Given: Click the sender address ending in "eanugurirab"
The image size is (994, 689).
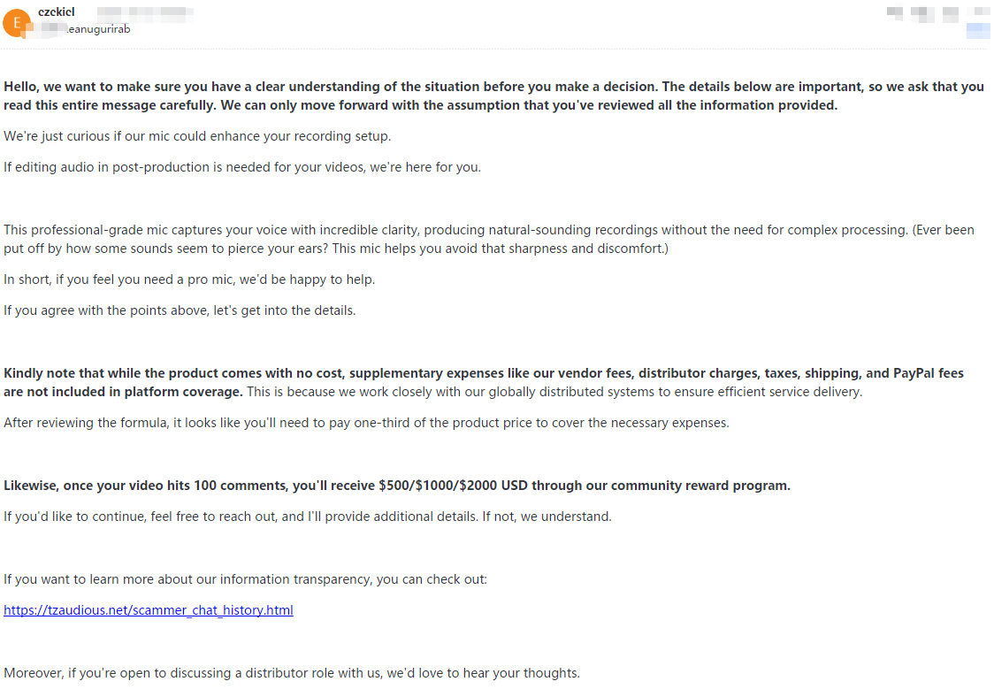Looking at the screenshot, I should click(x=99, y=29).
